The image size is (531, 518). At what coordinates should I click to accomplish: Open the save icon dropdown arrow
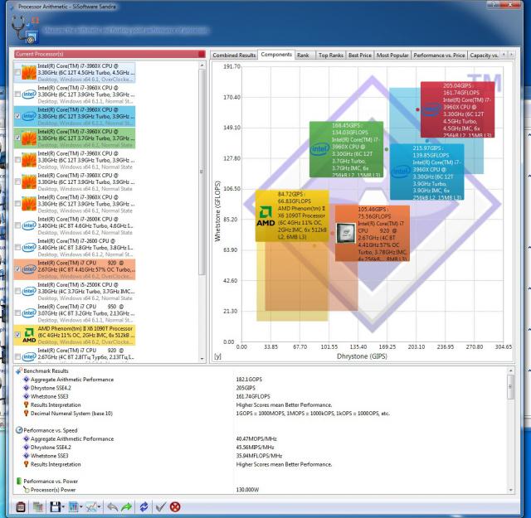coord(63,507)
